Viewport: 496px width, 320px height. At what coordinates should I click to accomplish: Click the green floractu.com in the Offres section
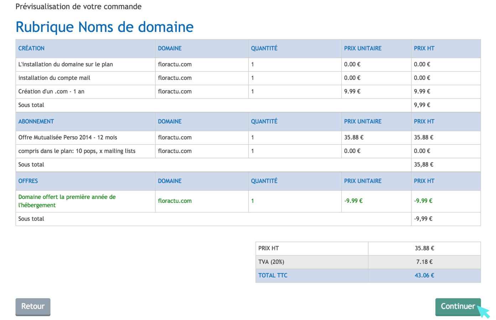[175, 201]
